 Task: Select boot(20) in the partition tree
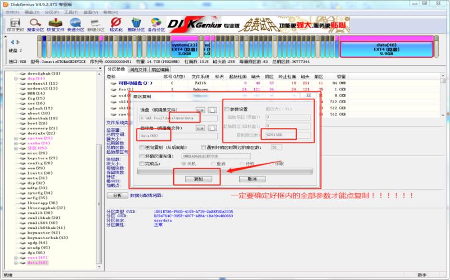pyautogui.click(x=37, y=123)
